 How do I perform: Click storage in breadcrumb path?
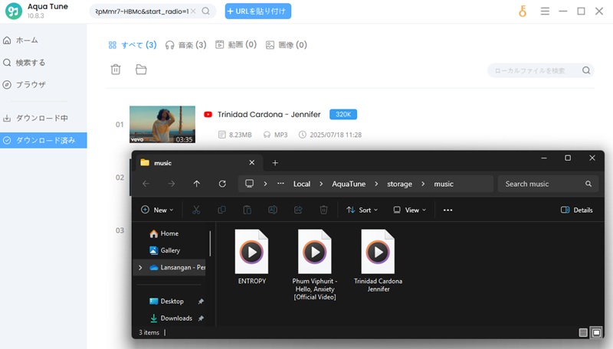click(x=399, y=184)
